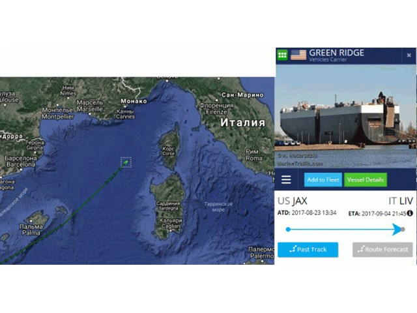This screenshot has height=313, width=417.
Task: Click the ETA info icon
Action: click(x=410, y=213)
